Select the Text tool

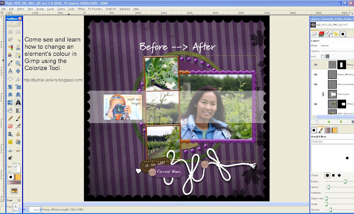18,102
